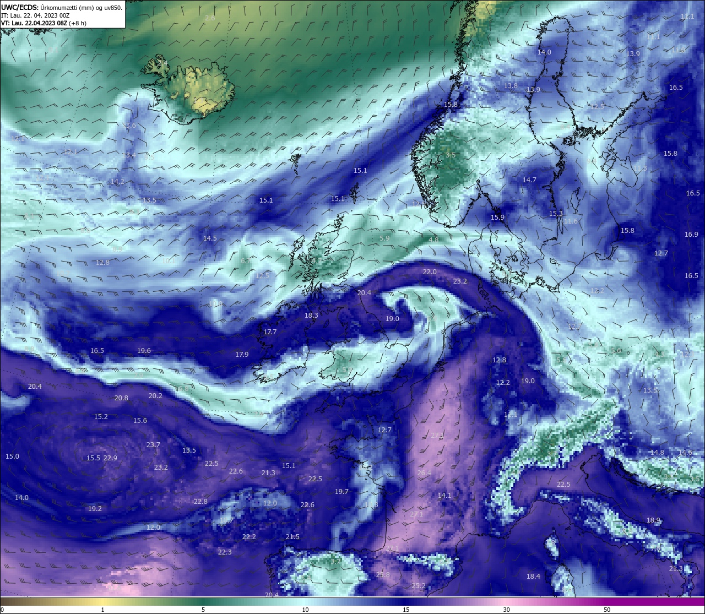The image size is (705, 614).
Task: Click the '5.9' value over Scotland
Action: click(x=384, y=238)
